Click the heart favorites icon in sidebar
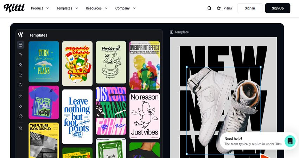 (21, 84)
